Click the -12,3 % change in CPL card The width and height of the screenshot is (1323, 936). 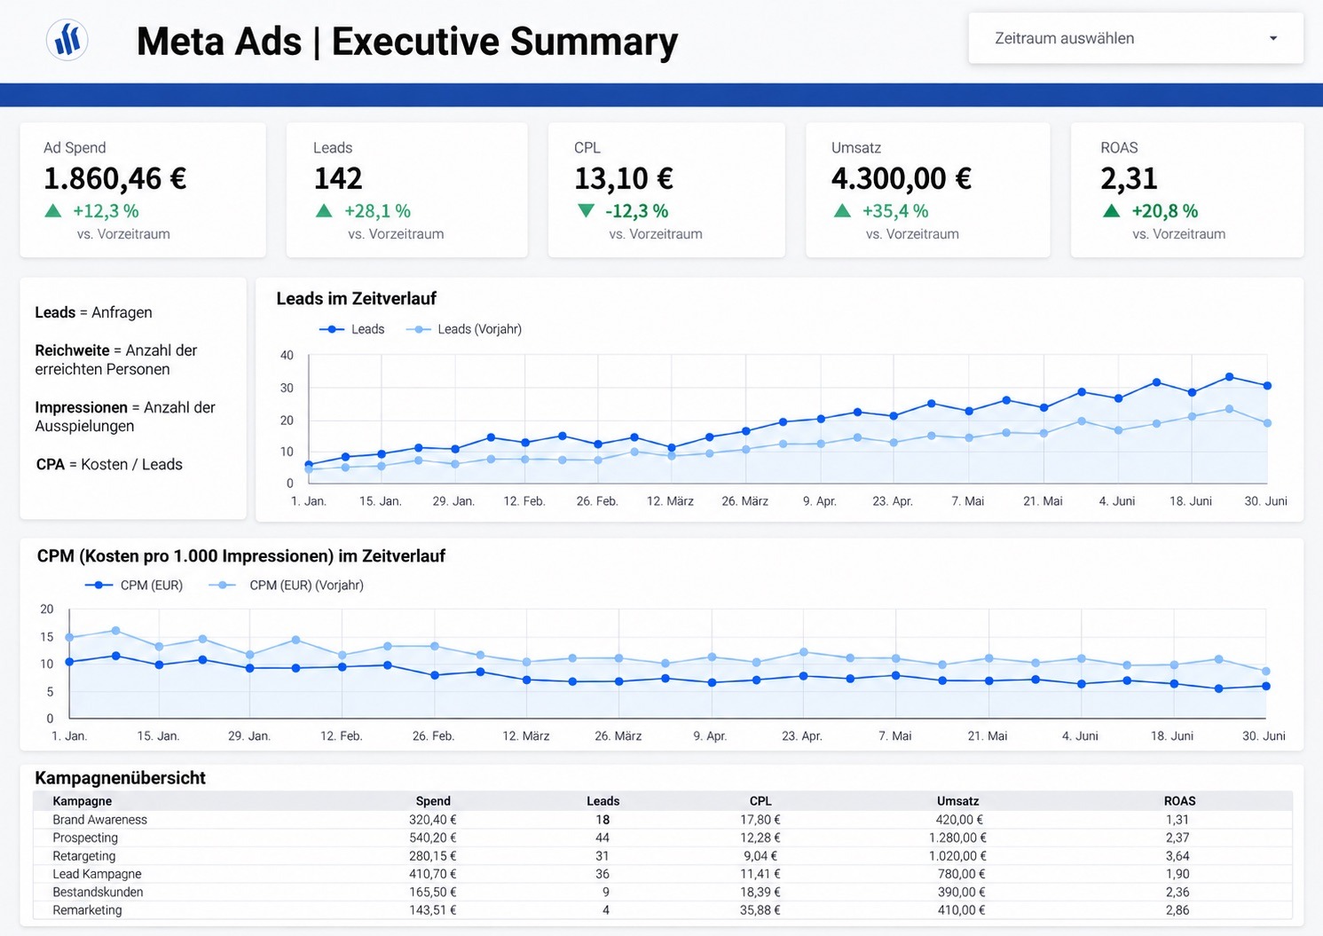pos(637,211)
